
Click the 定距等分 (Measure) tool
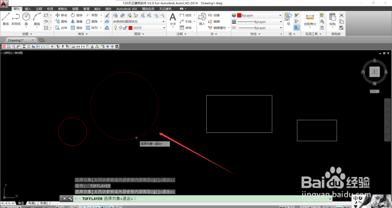click(310, 19)
